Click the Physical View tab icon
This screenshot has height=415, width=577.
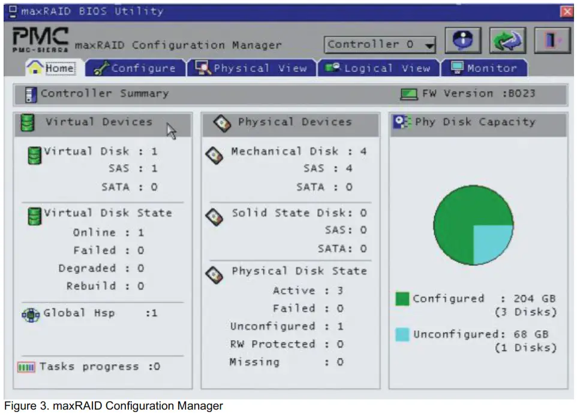(x=203, y=68)
